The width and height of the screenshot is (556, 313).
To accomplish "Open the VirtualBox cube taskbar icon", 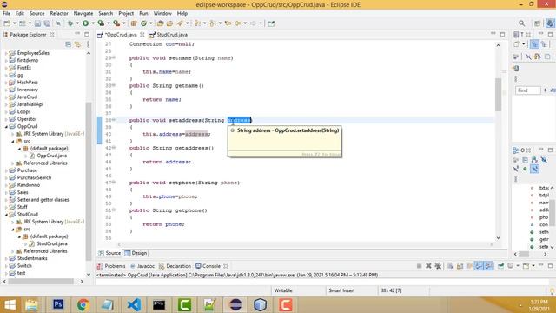I will [261, 304].
